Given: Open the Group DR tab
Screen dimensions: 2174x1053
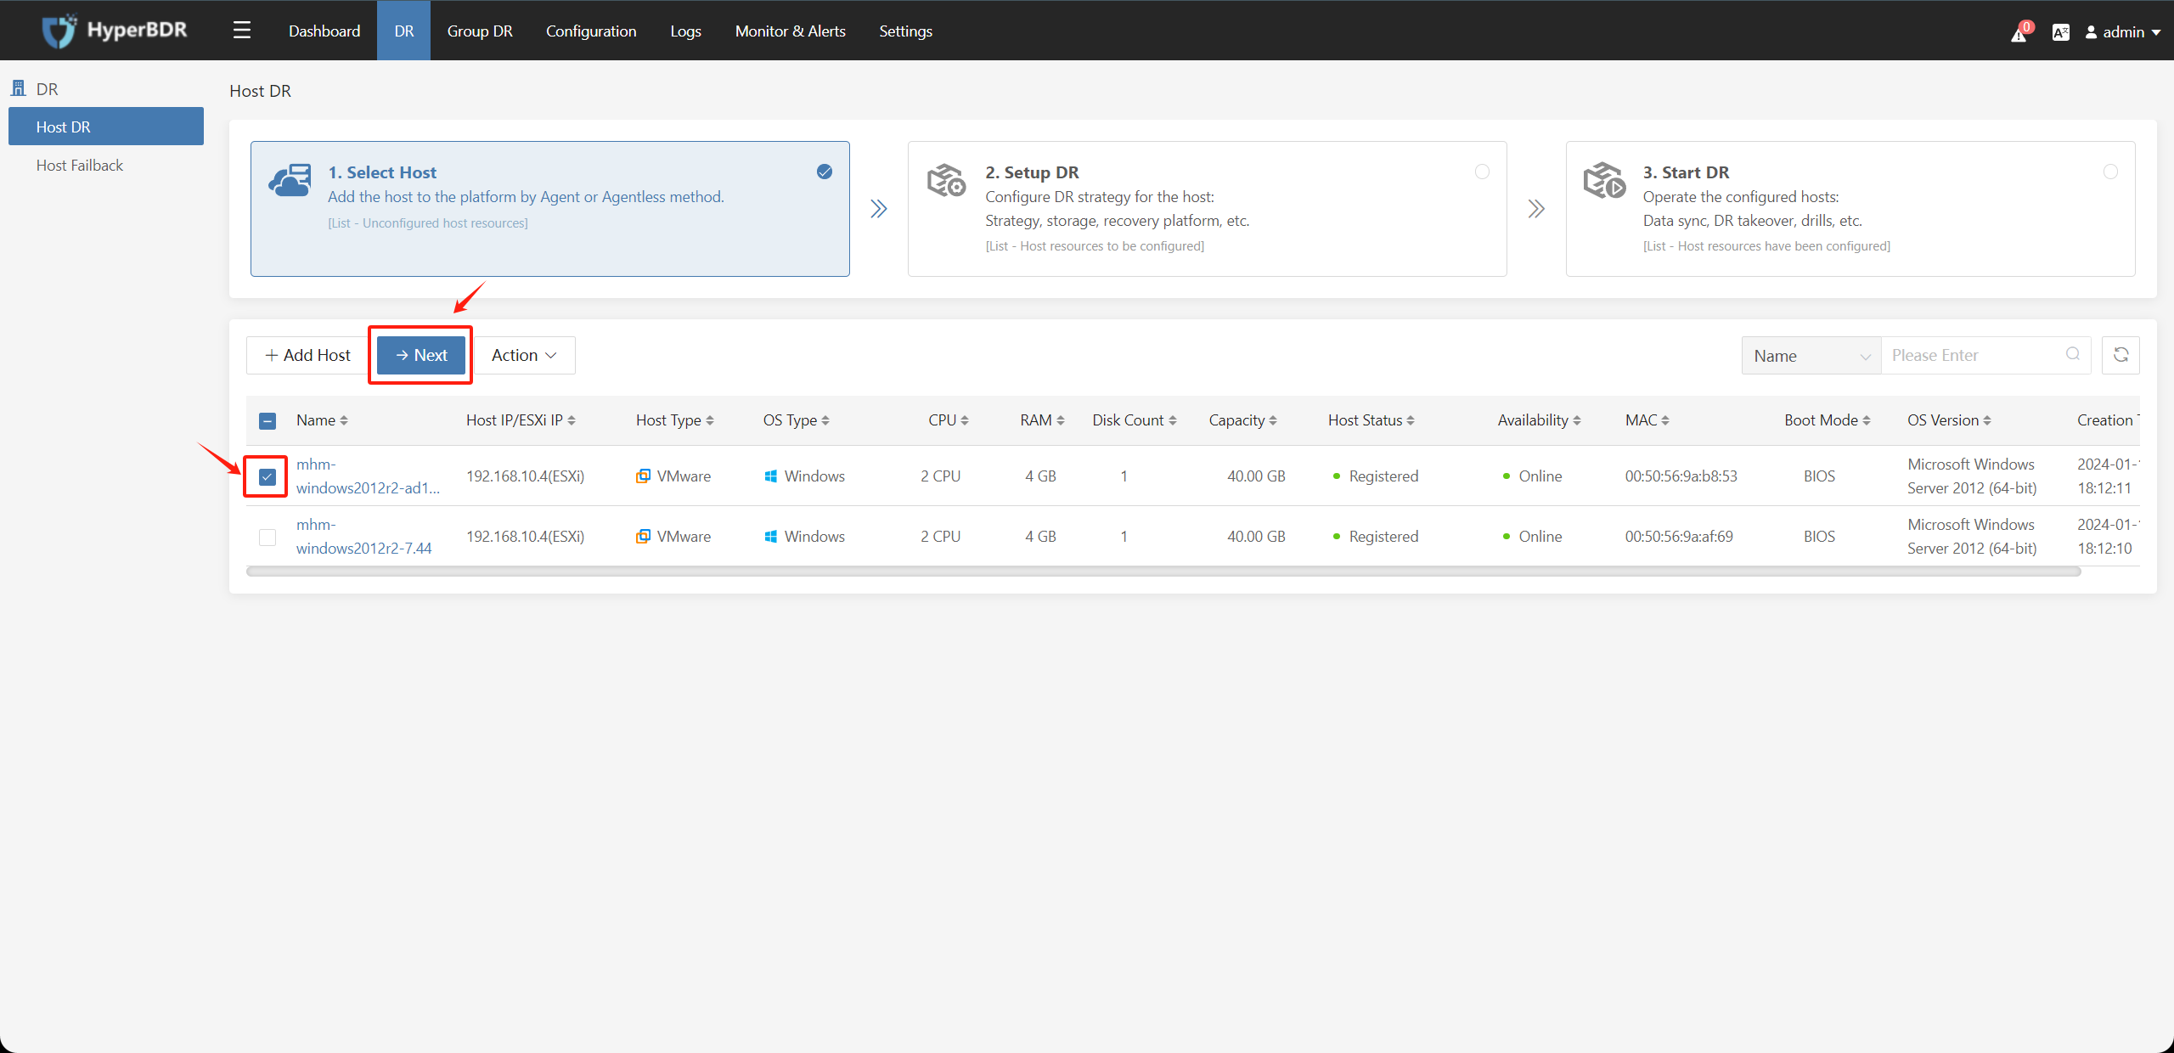Looking at the screenshot, I should coord(478,29).
